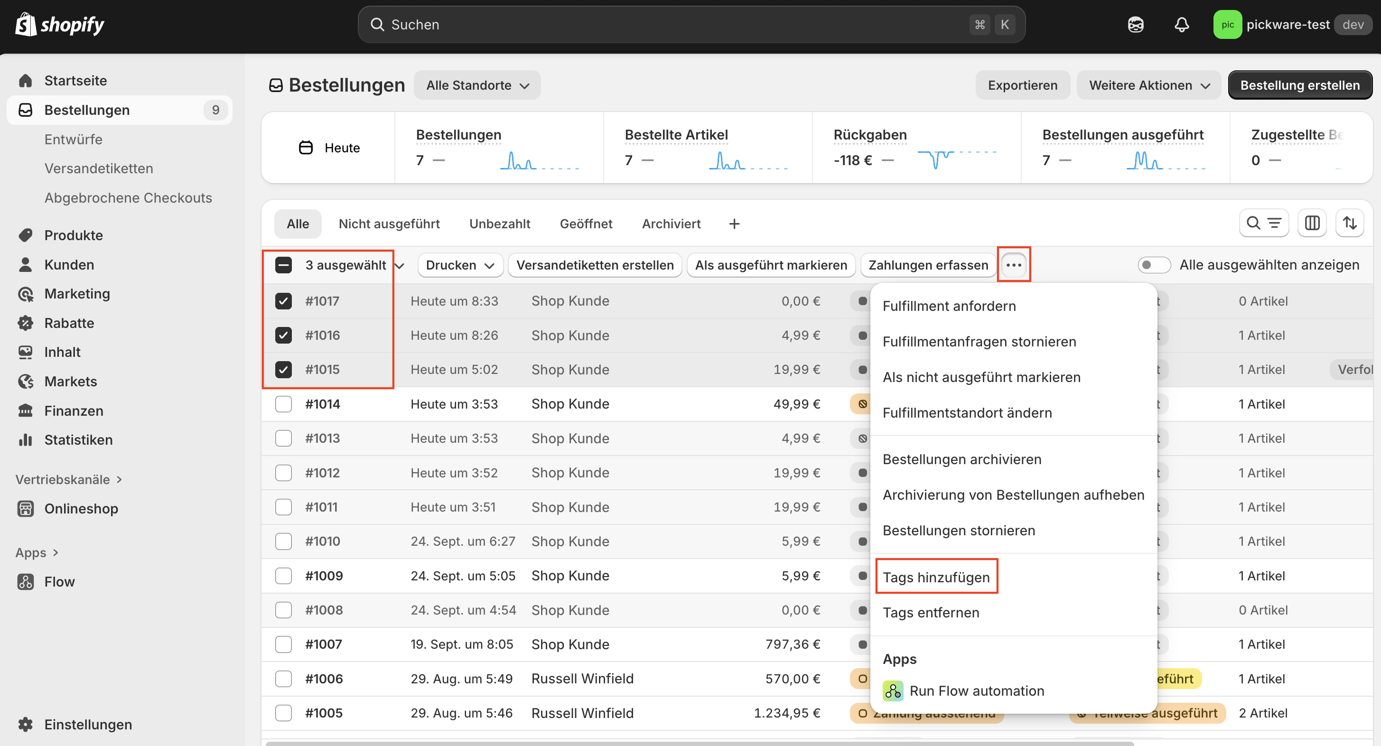Select order #1014 checkbox

click(x=283, y=403)
